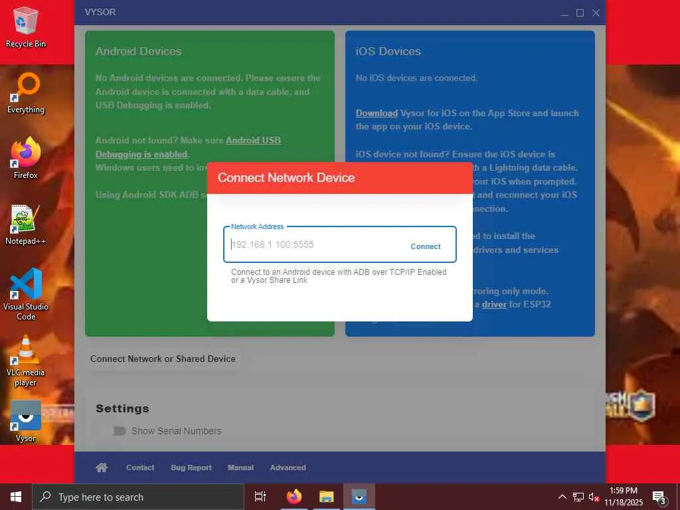Open the muted volume tray icon
This screenshot has height=510, width=680.
(x=594, y=497)
